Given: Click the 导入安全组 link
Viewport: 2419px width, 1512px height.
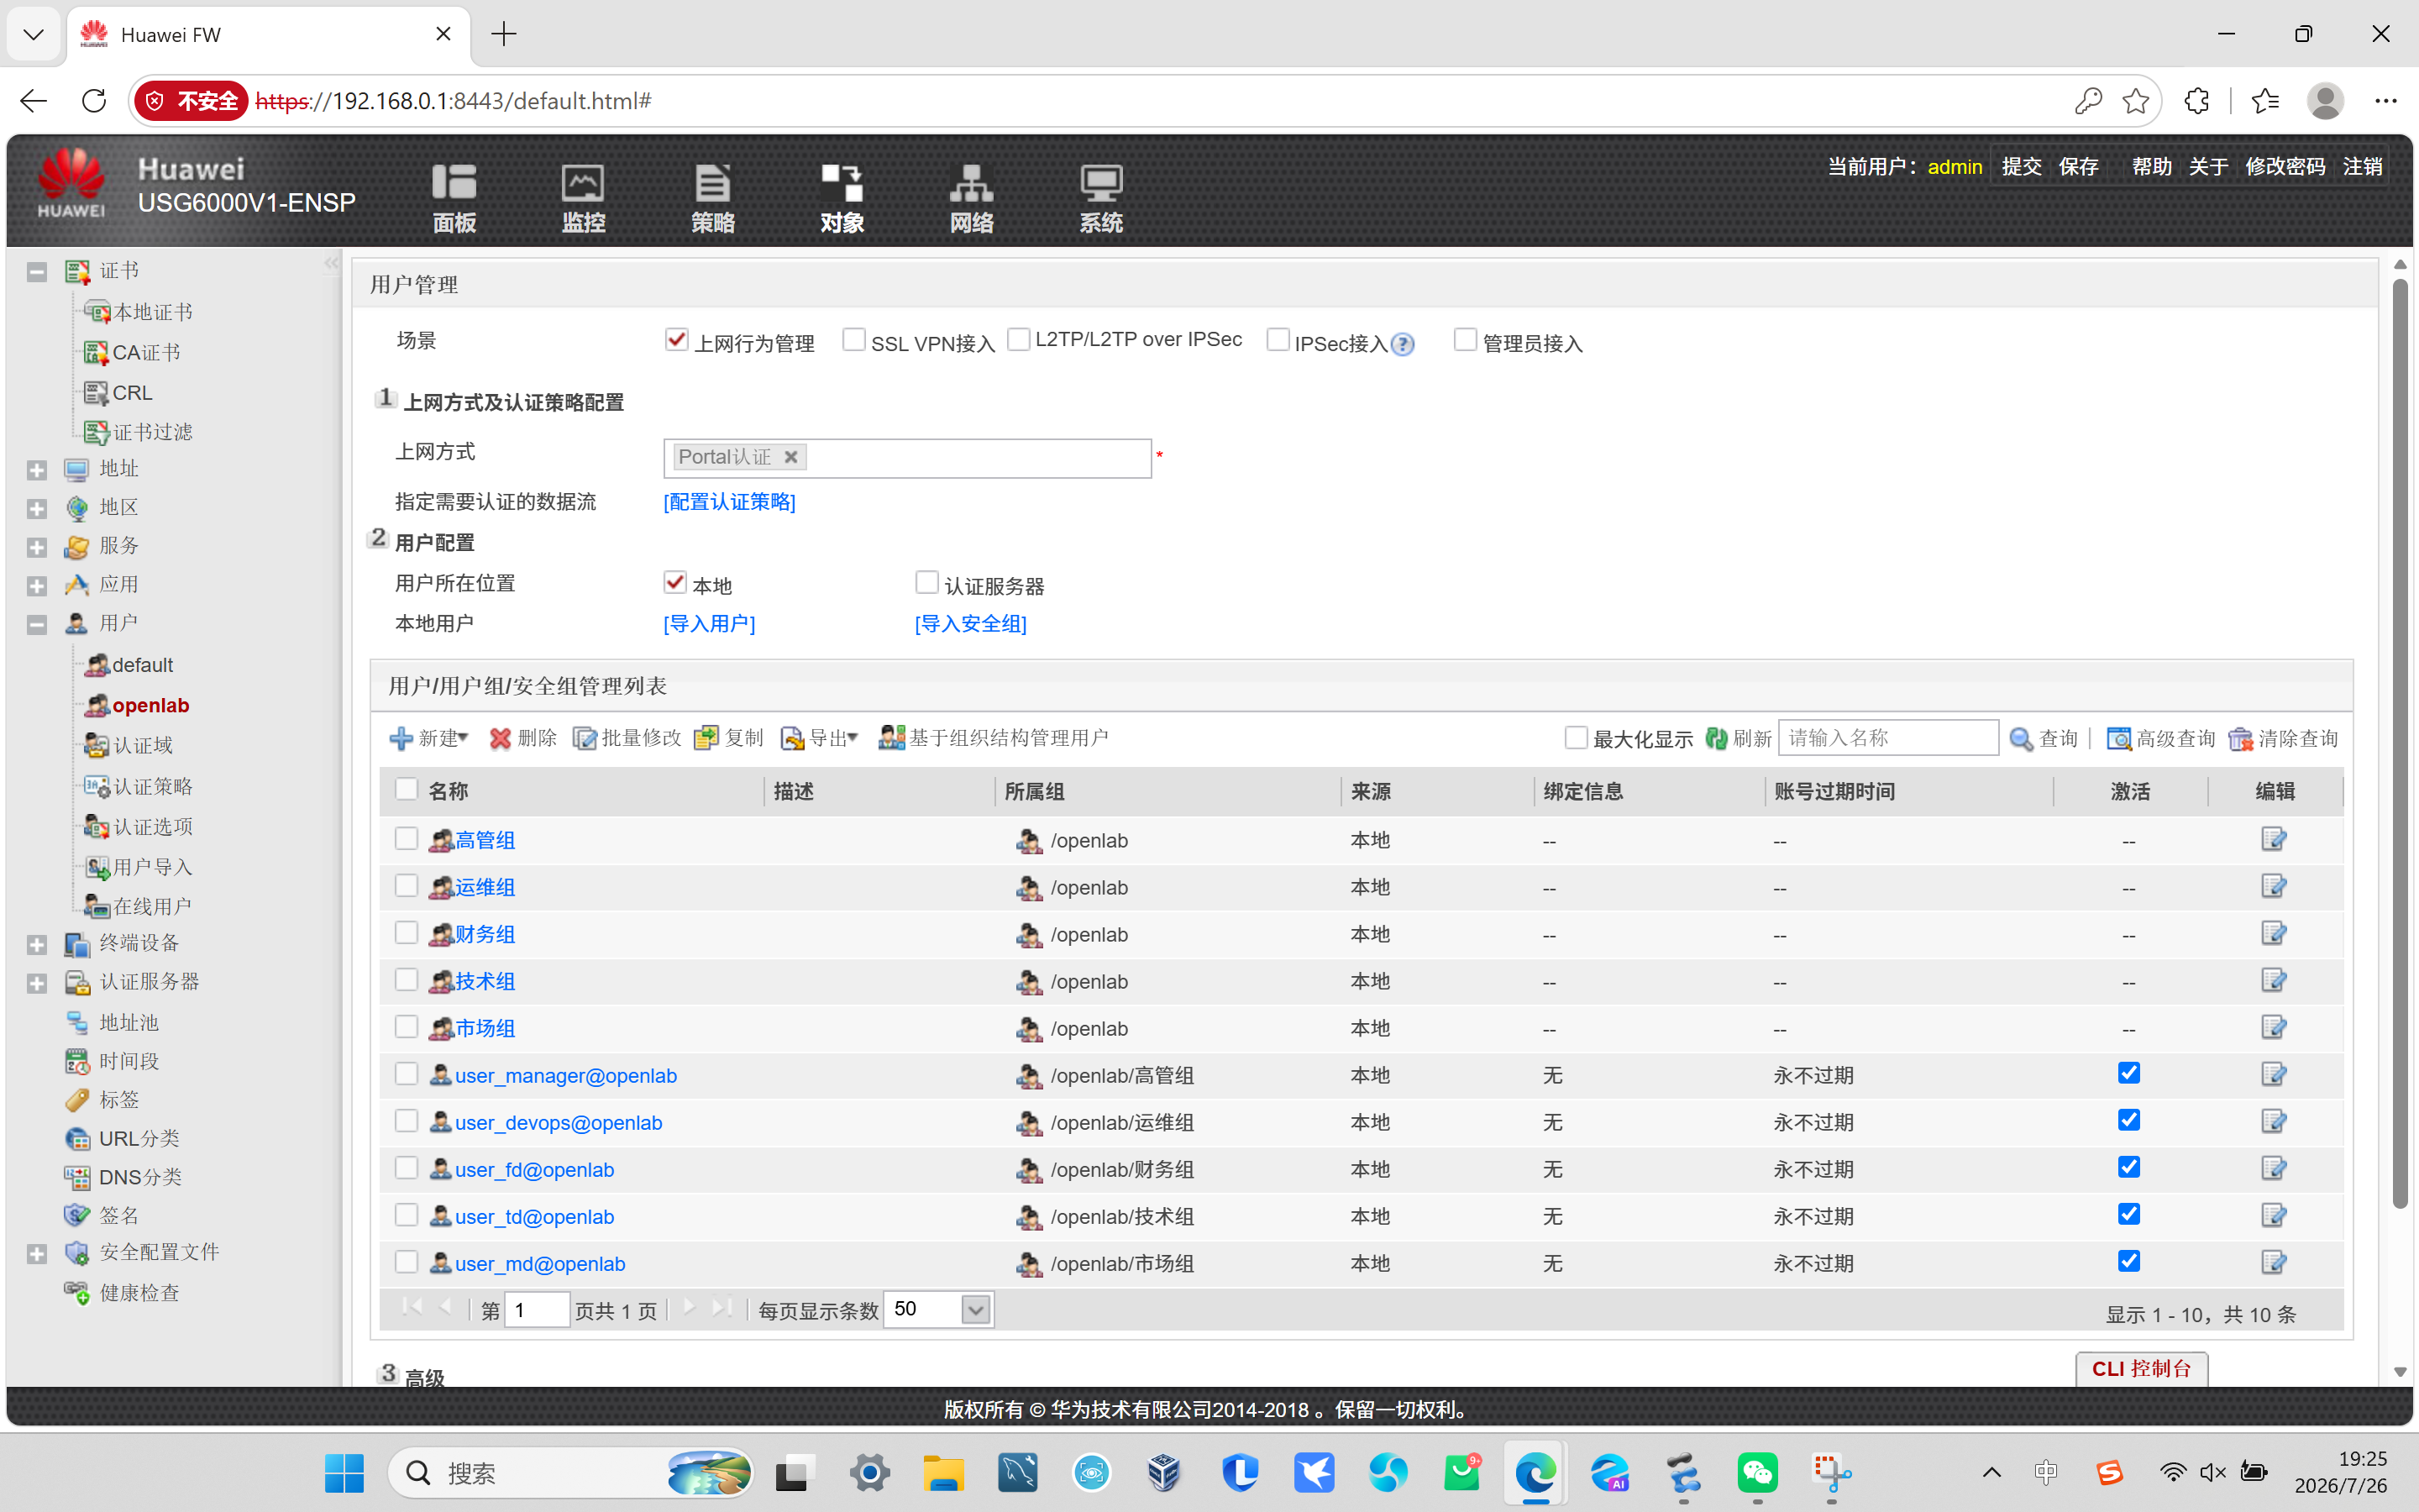Looking at the screenshot, I should [971, 624].
